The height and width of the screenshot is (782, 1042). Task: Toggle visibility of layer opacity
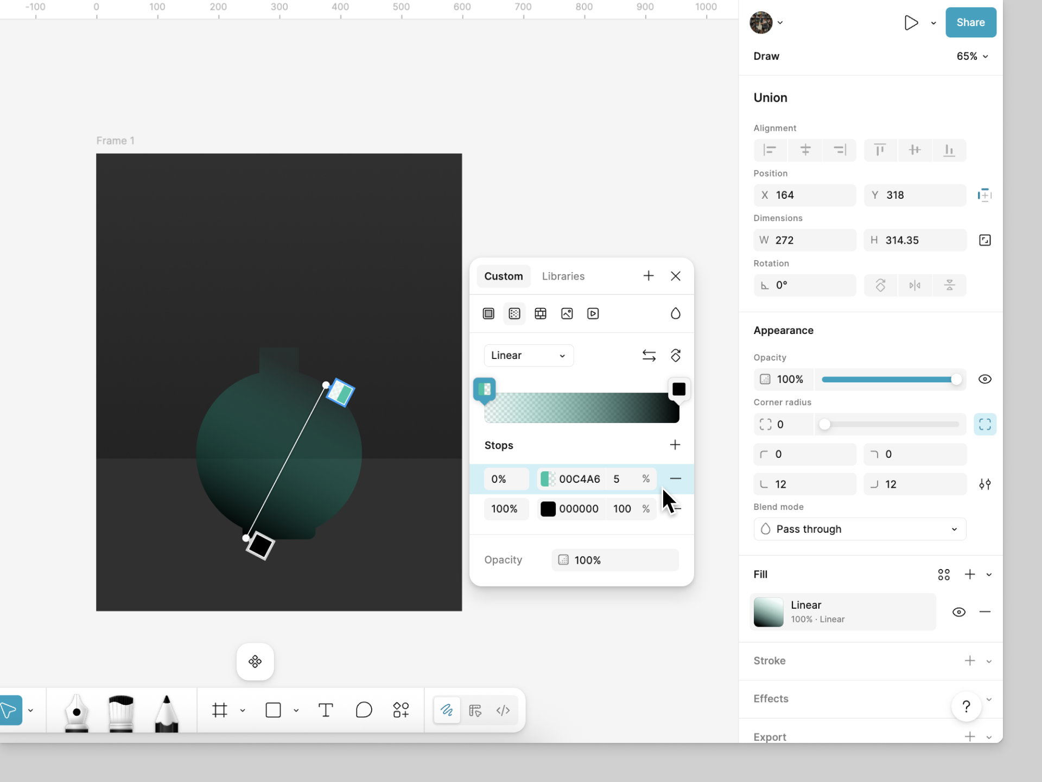coord(984,379)
